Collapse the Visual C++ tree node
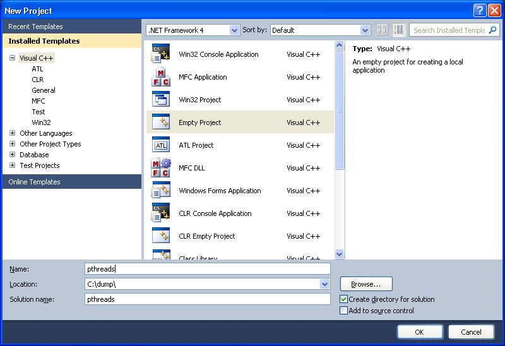Image resolution: width=505 pixels, height=346 pixels. [12, 58]
